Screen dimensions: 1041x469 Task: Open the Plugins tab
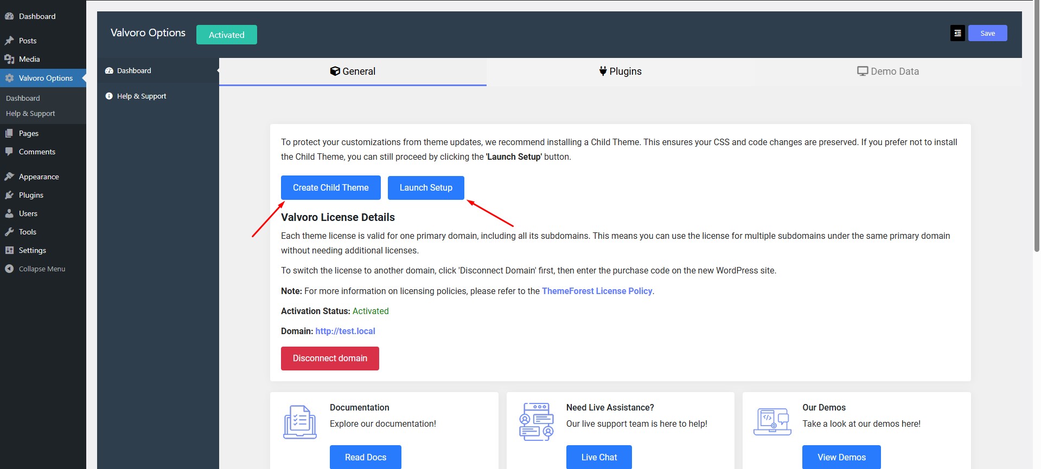click(620, 71)
